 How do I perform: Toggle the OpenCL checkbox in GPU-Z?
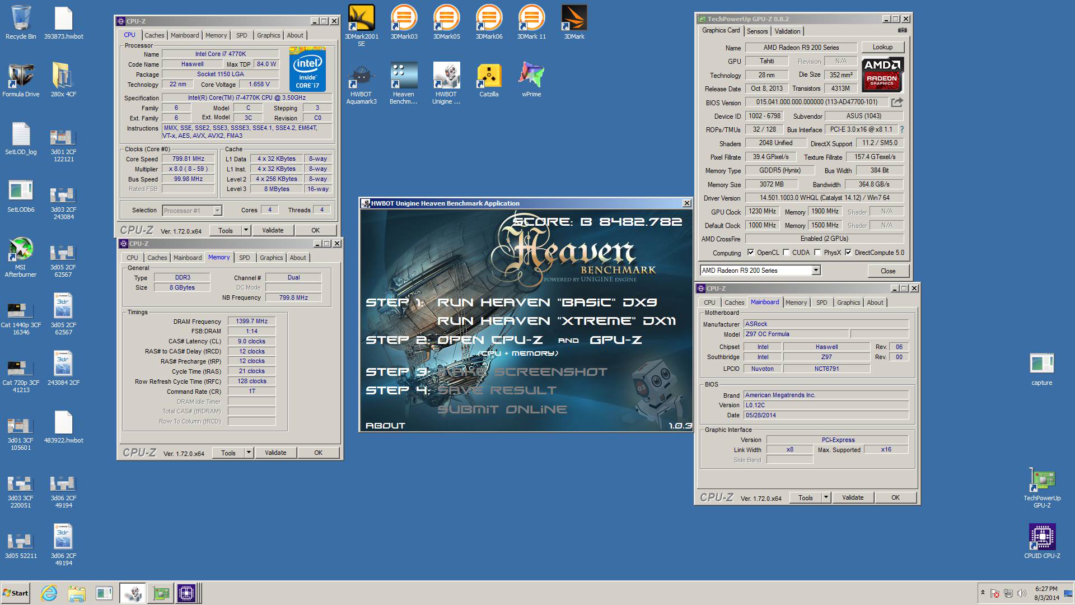(750, 253)
